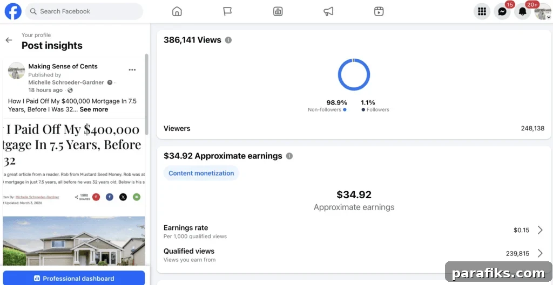Viewport: 553px width, 285px height.
Task: Go back with the left arrow
Action: point(9,40)
